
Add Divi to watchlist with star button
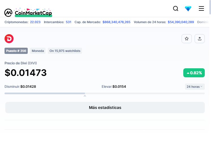pos(187,39)
